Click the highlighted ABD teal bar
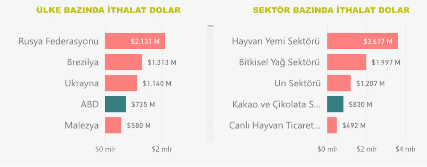Screen dimensions: 427x167 pos(115,104)
